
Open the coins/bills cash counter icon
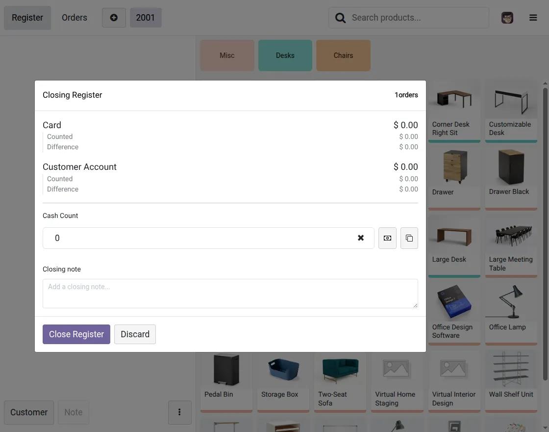(387, 238)
